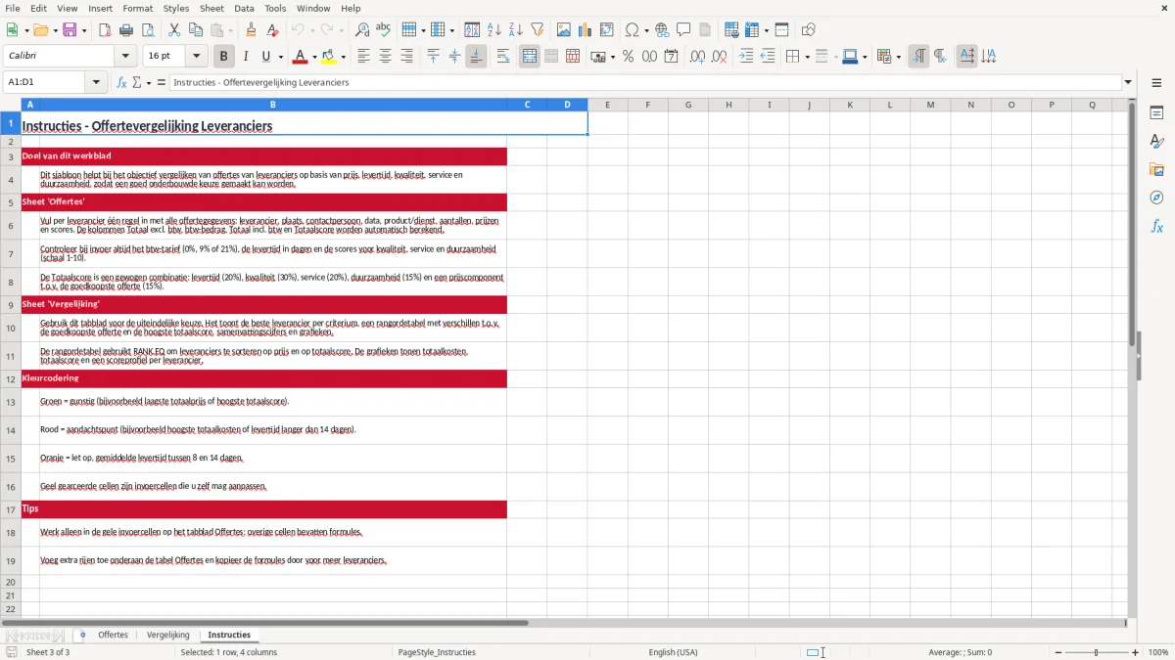Insert a special character omega

(633, 30)
